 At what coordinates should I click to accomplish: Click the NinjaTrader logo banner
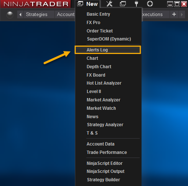pos(35,4)
